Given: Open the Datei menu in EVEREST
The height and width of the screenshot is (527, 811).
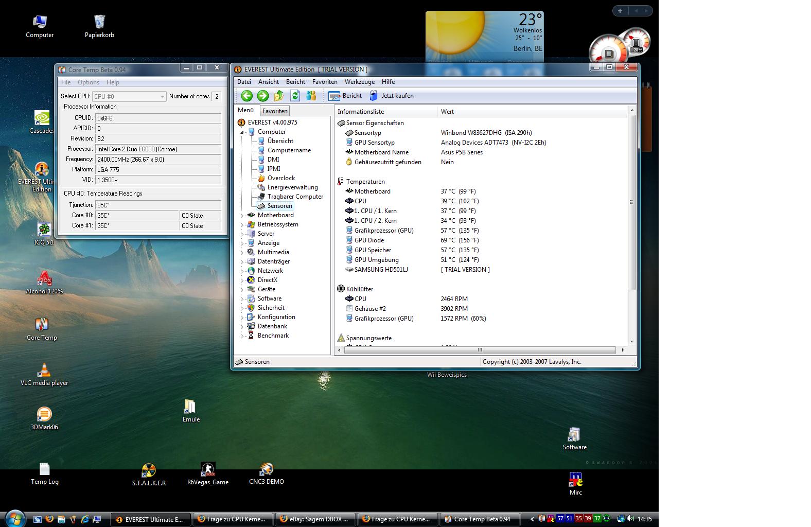Looking at the screenshot, I should [244, 82].
